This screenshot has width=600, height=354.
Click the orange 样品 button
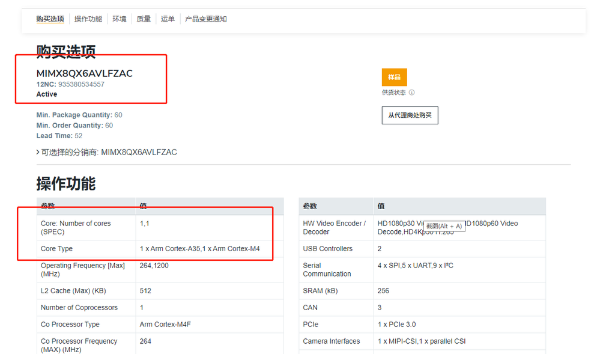394,77
